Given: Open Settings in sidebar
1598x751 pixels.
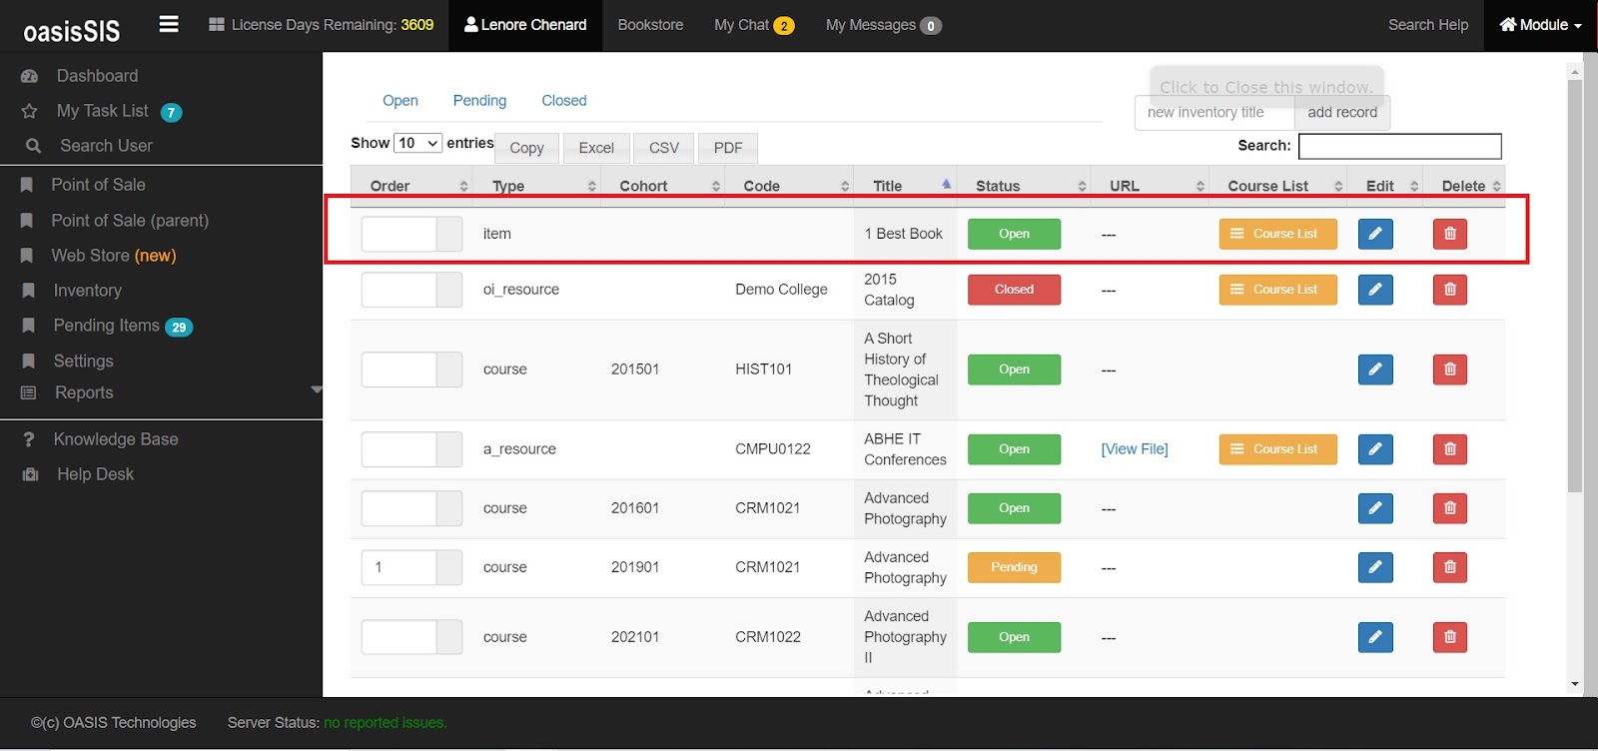Looking at the screenshot, I should (83, 362).
